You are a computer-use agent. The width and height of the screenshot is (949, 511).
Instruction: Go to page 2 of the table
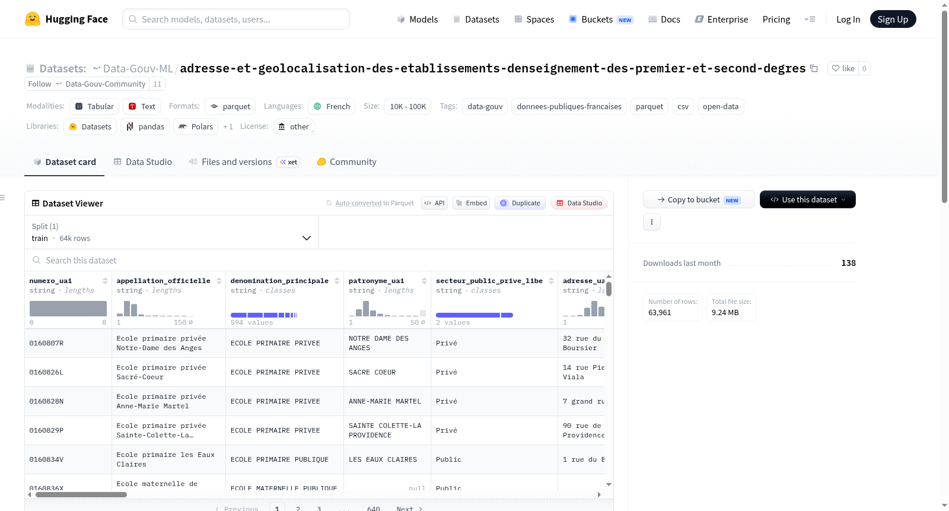[x=298, y=509]
